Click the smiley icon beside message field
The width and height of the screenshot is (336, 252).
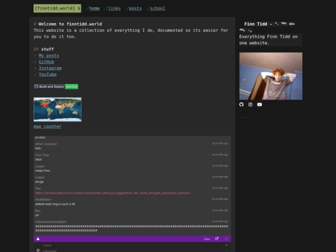pyautogui.click(x=38, y=250)
